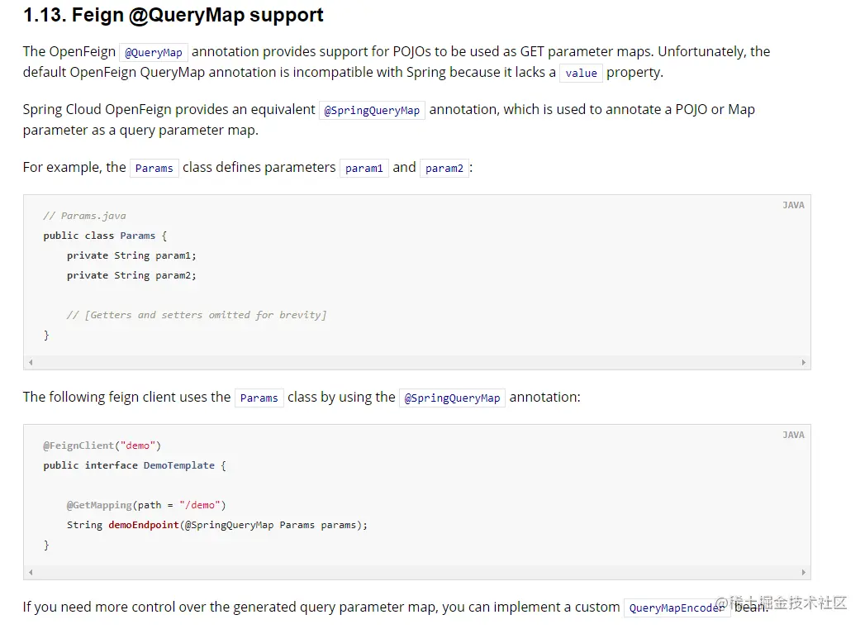Click the horizontal scrollbar under Params.java code
The width and height of the screenshot is (865, 629).
(417, 363)
